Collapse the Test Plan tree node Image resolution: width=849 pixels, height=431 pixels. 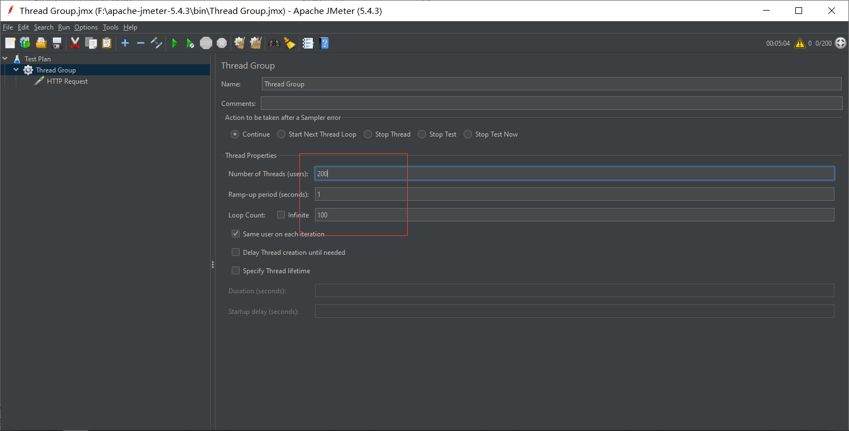click(5, 59)
